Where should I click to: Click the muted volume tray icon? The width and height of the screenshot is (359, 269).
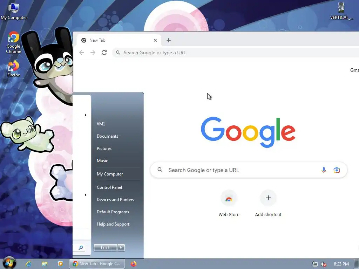click(x=324, y=264)
